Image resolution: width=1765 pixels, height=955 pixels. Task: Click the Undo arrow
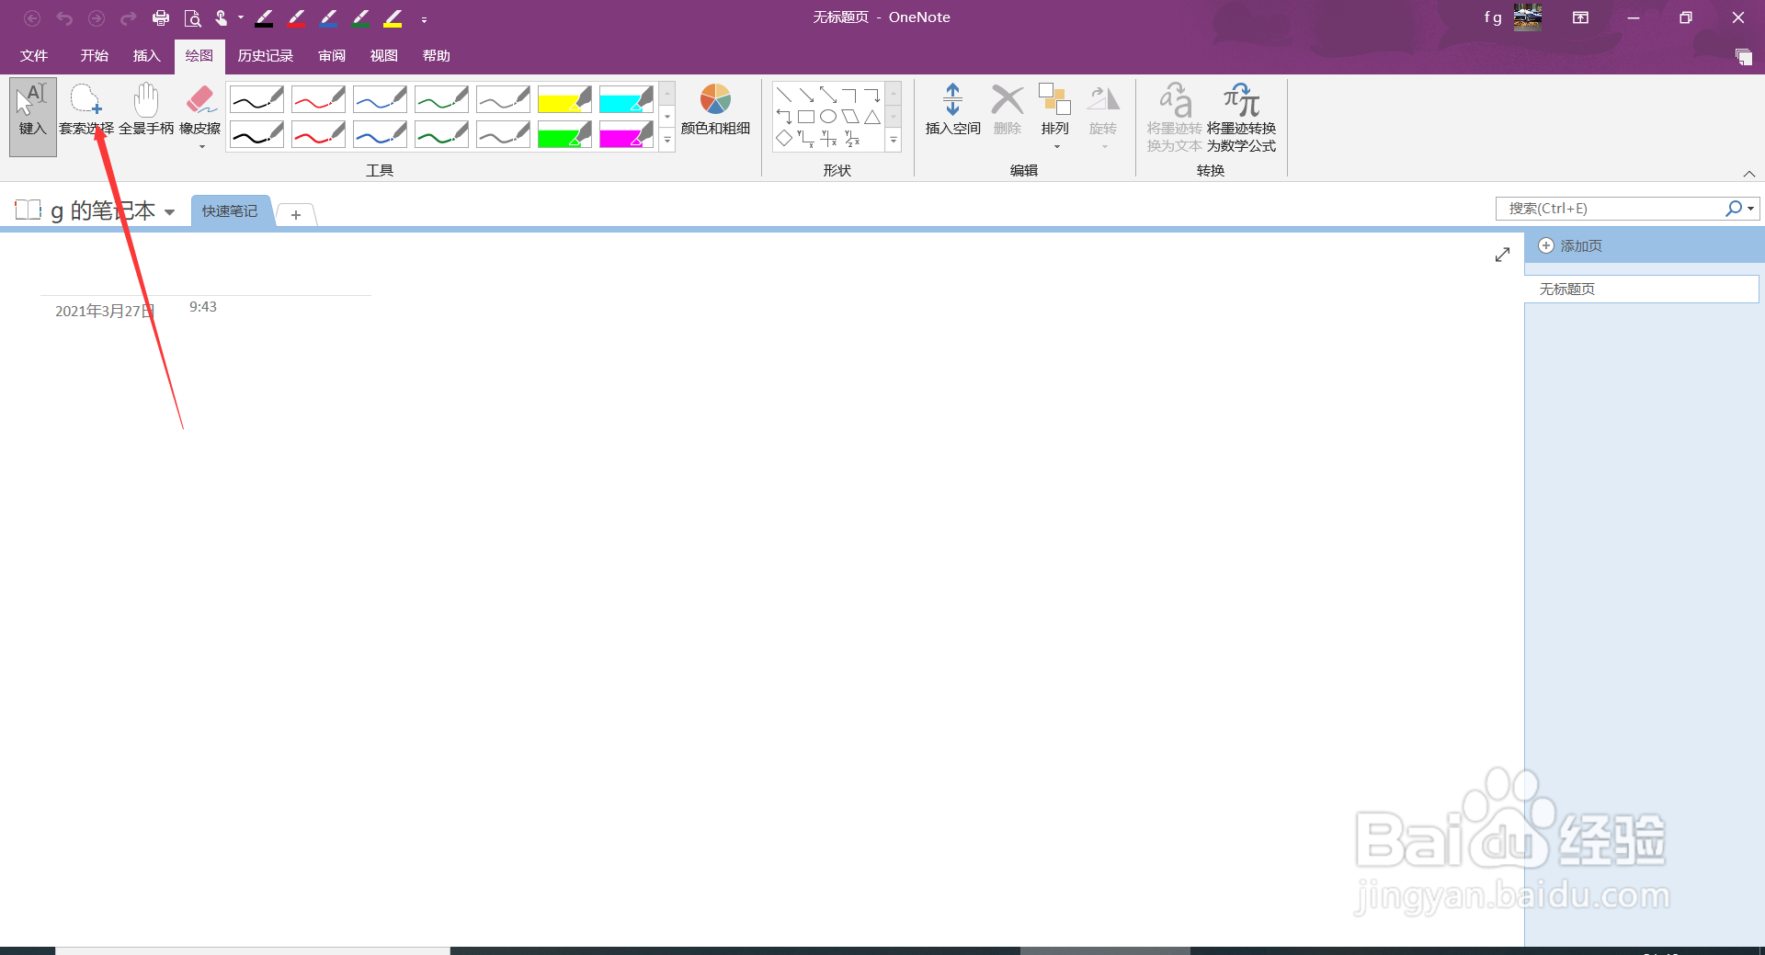point(64,17)
